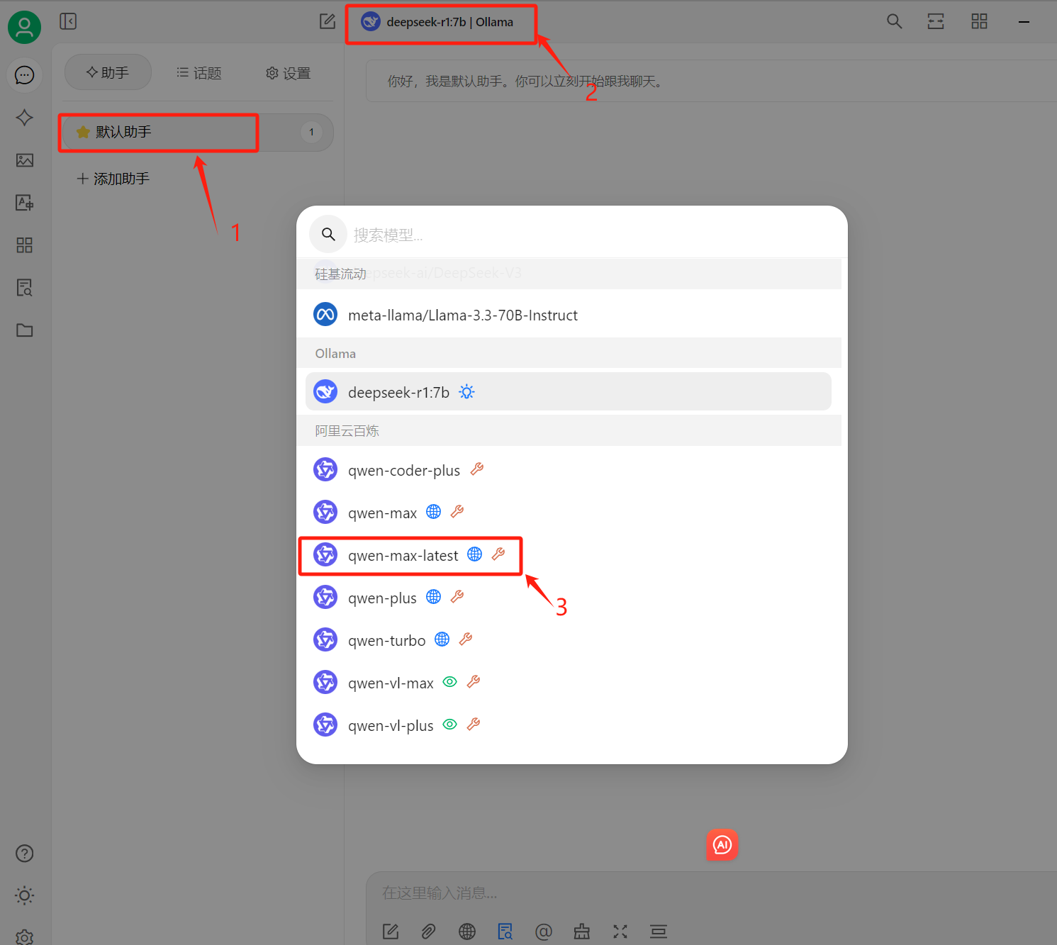Open the settings gear in sidebar bottom

[24, 937]
